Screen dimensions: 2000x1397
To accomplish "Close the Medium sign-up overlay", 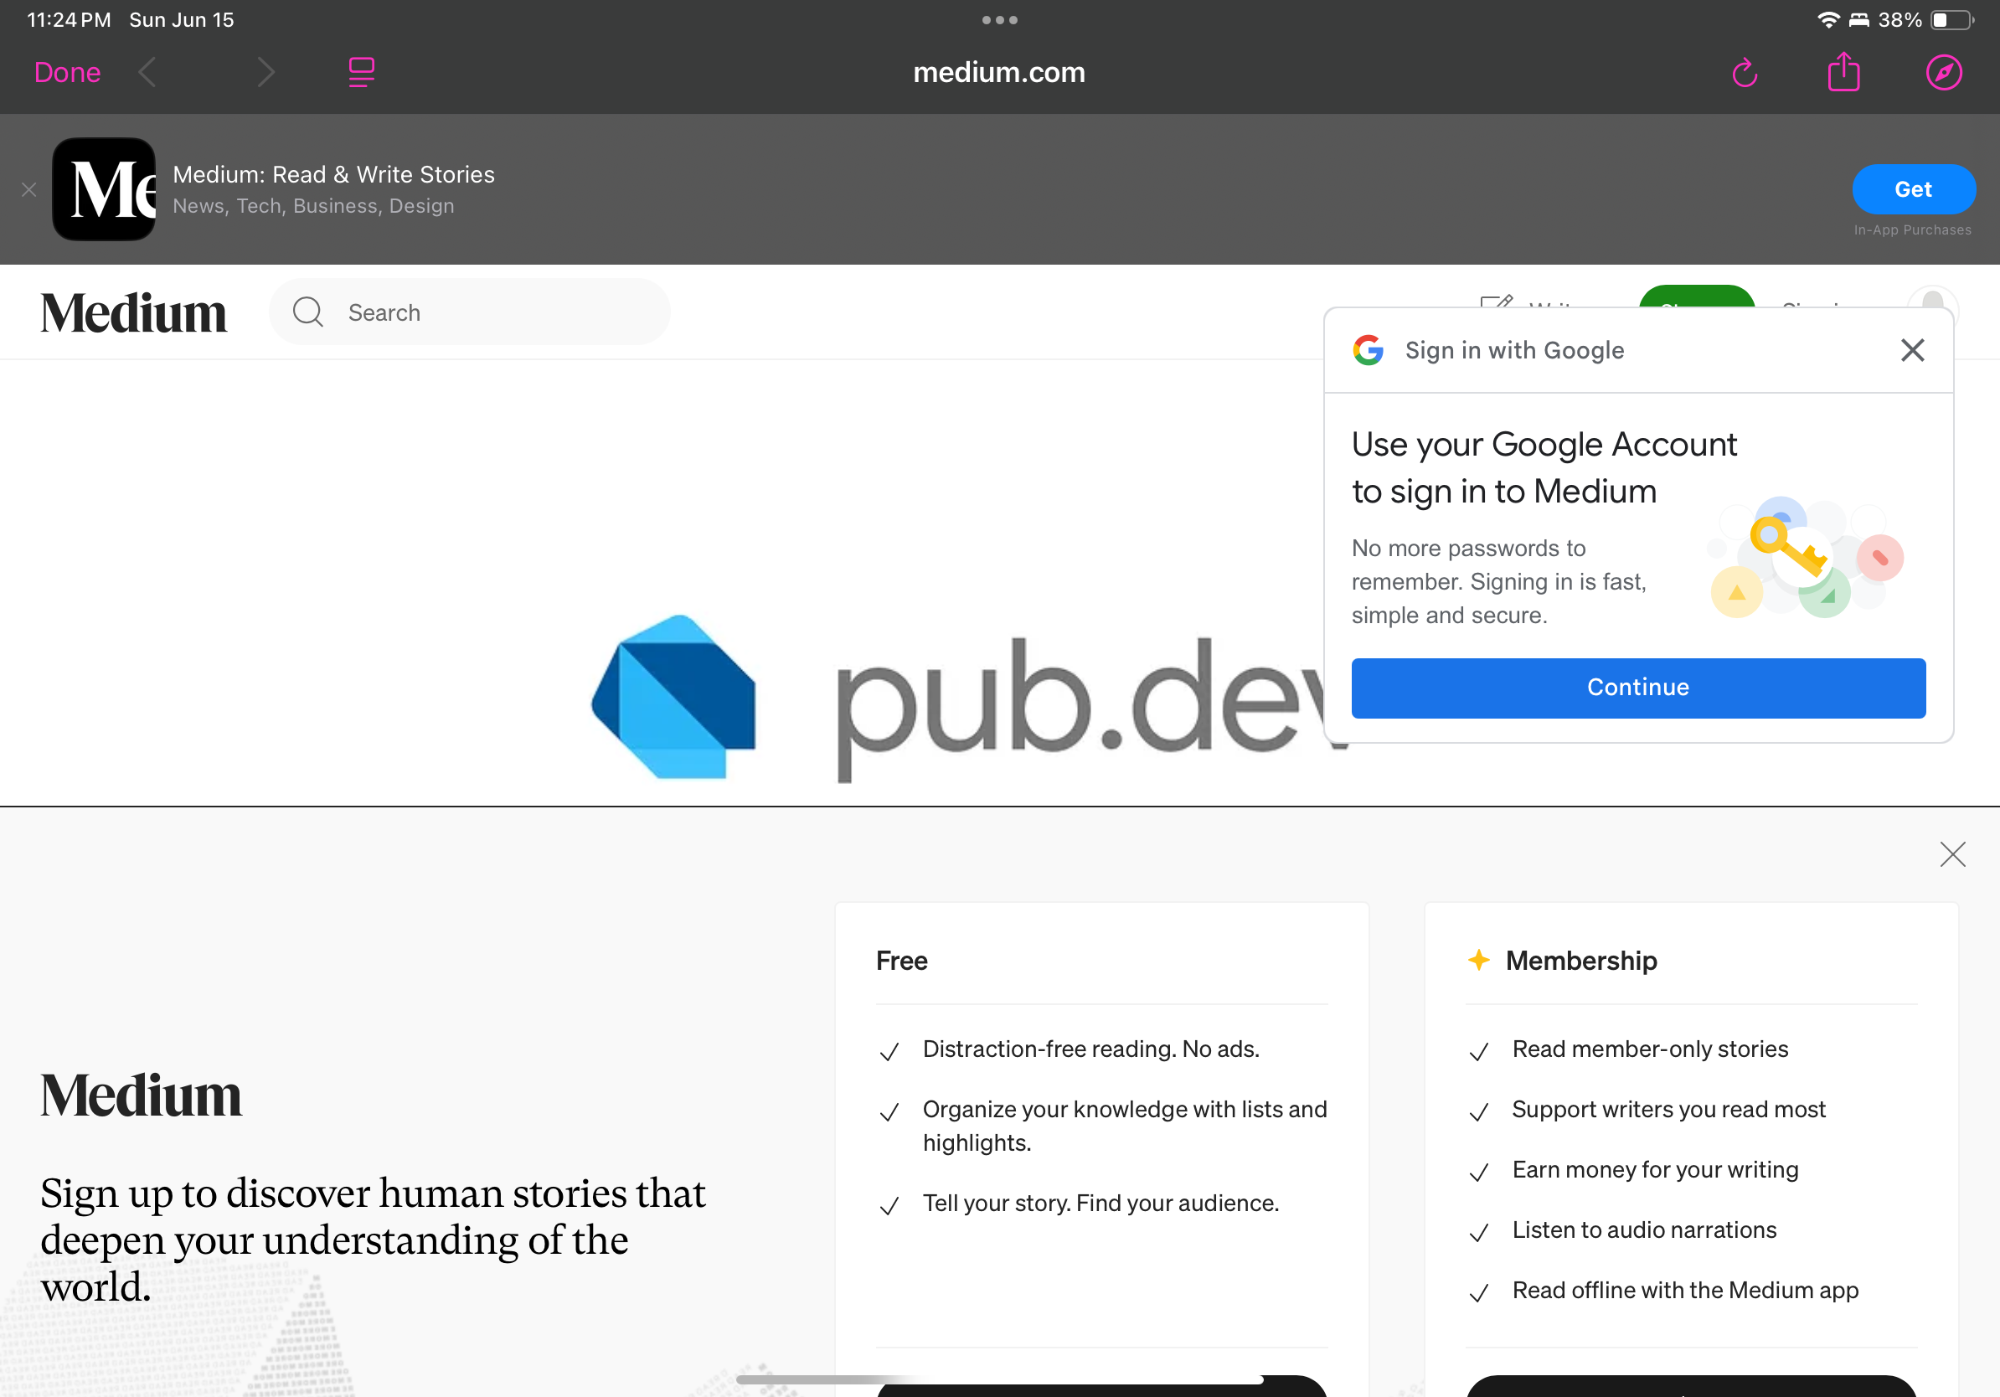I will click(x=1952, y=854).
